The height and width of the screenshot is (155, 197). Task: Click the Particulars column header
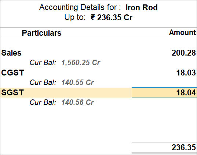[x=41, y=33]
